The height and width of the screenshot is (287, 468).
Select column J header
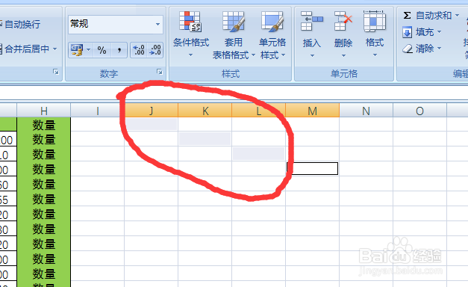152,111
